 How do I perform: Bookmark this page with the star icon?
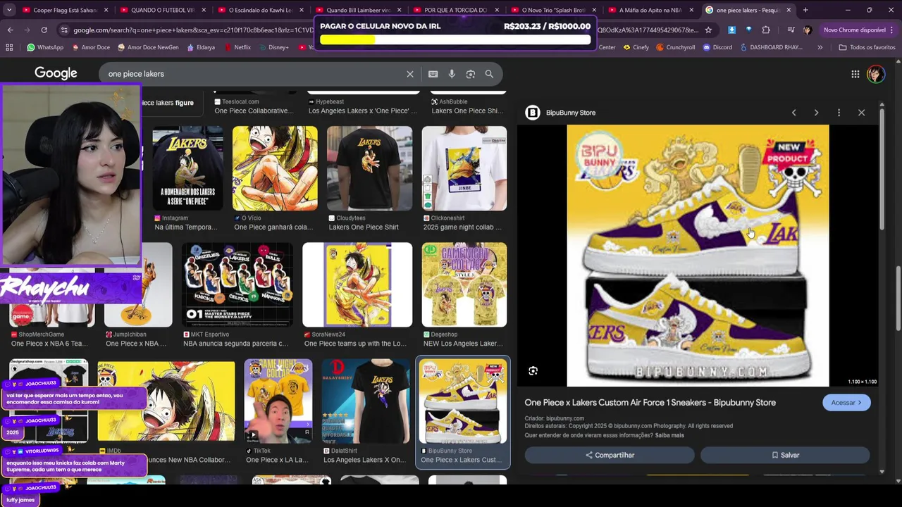point(708,30)
